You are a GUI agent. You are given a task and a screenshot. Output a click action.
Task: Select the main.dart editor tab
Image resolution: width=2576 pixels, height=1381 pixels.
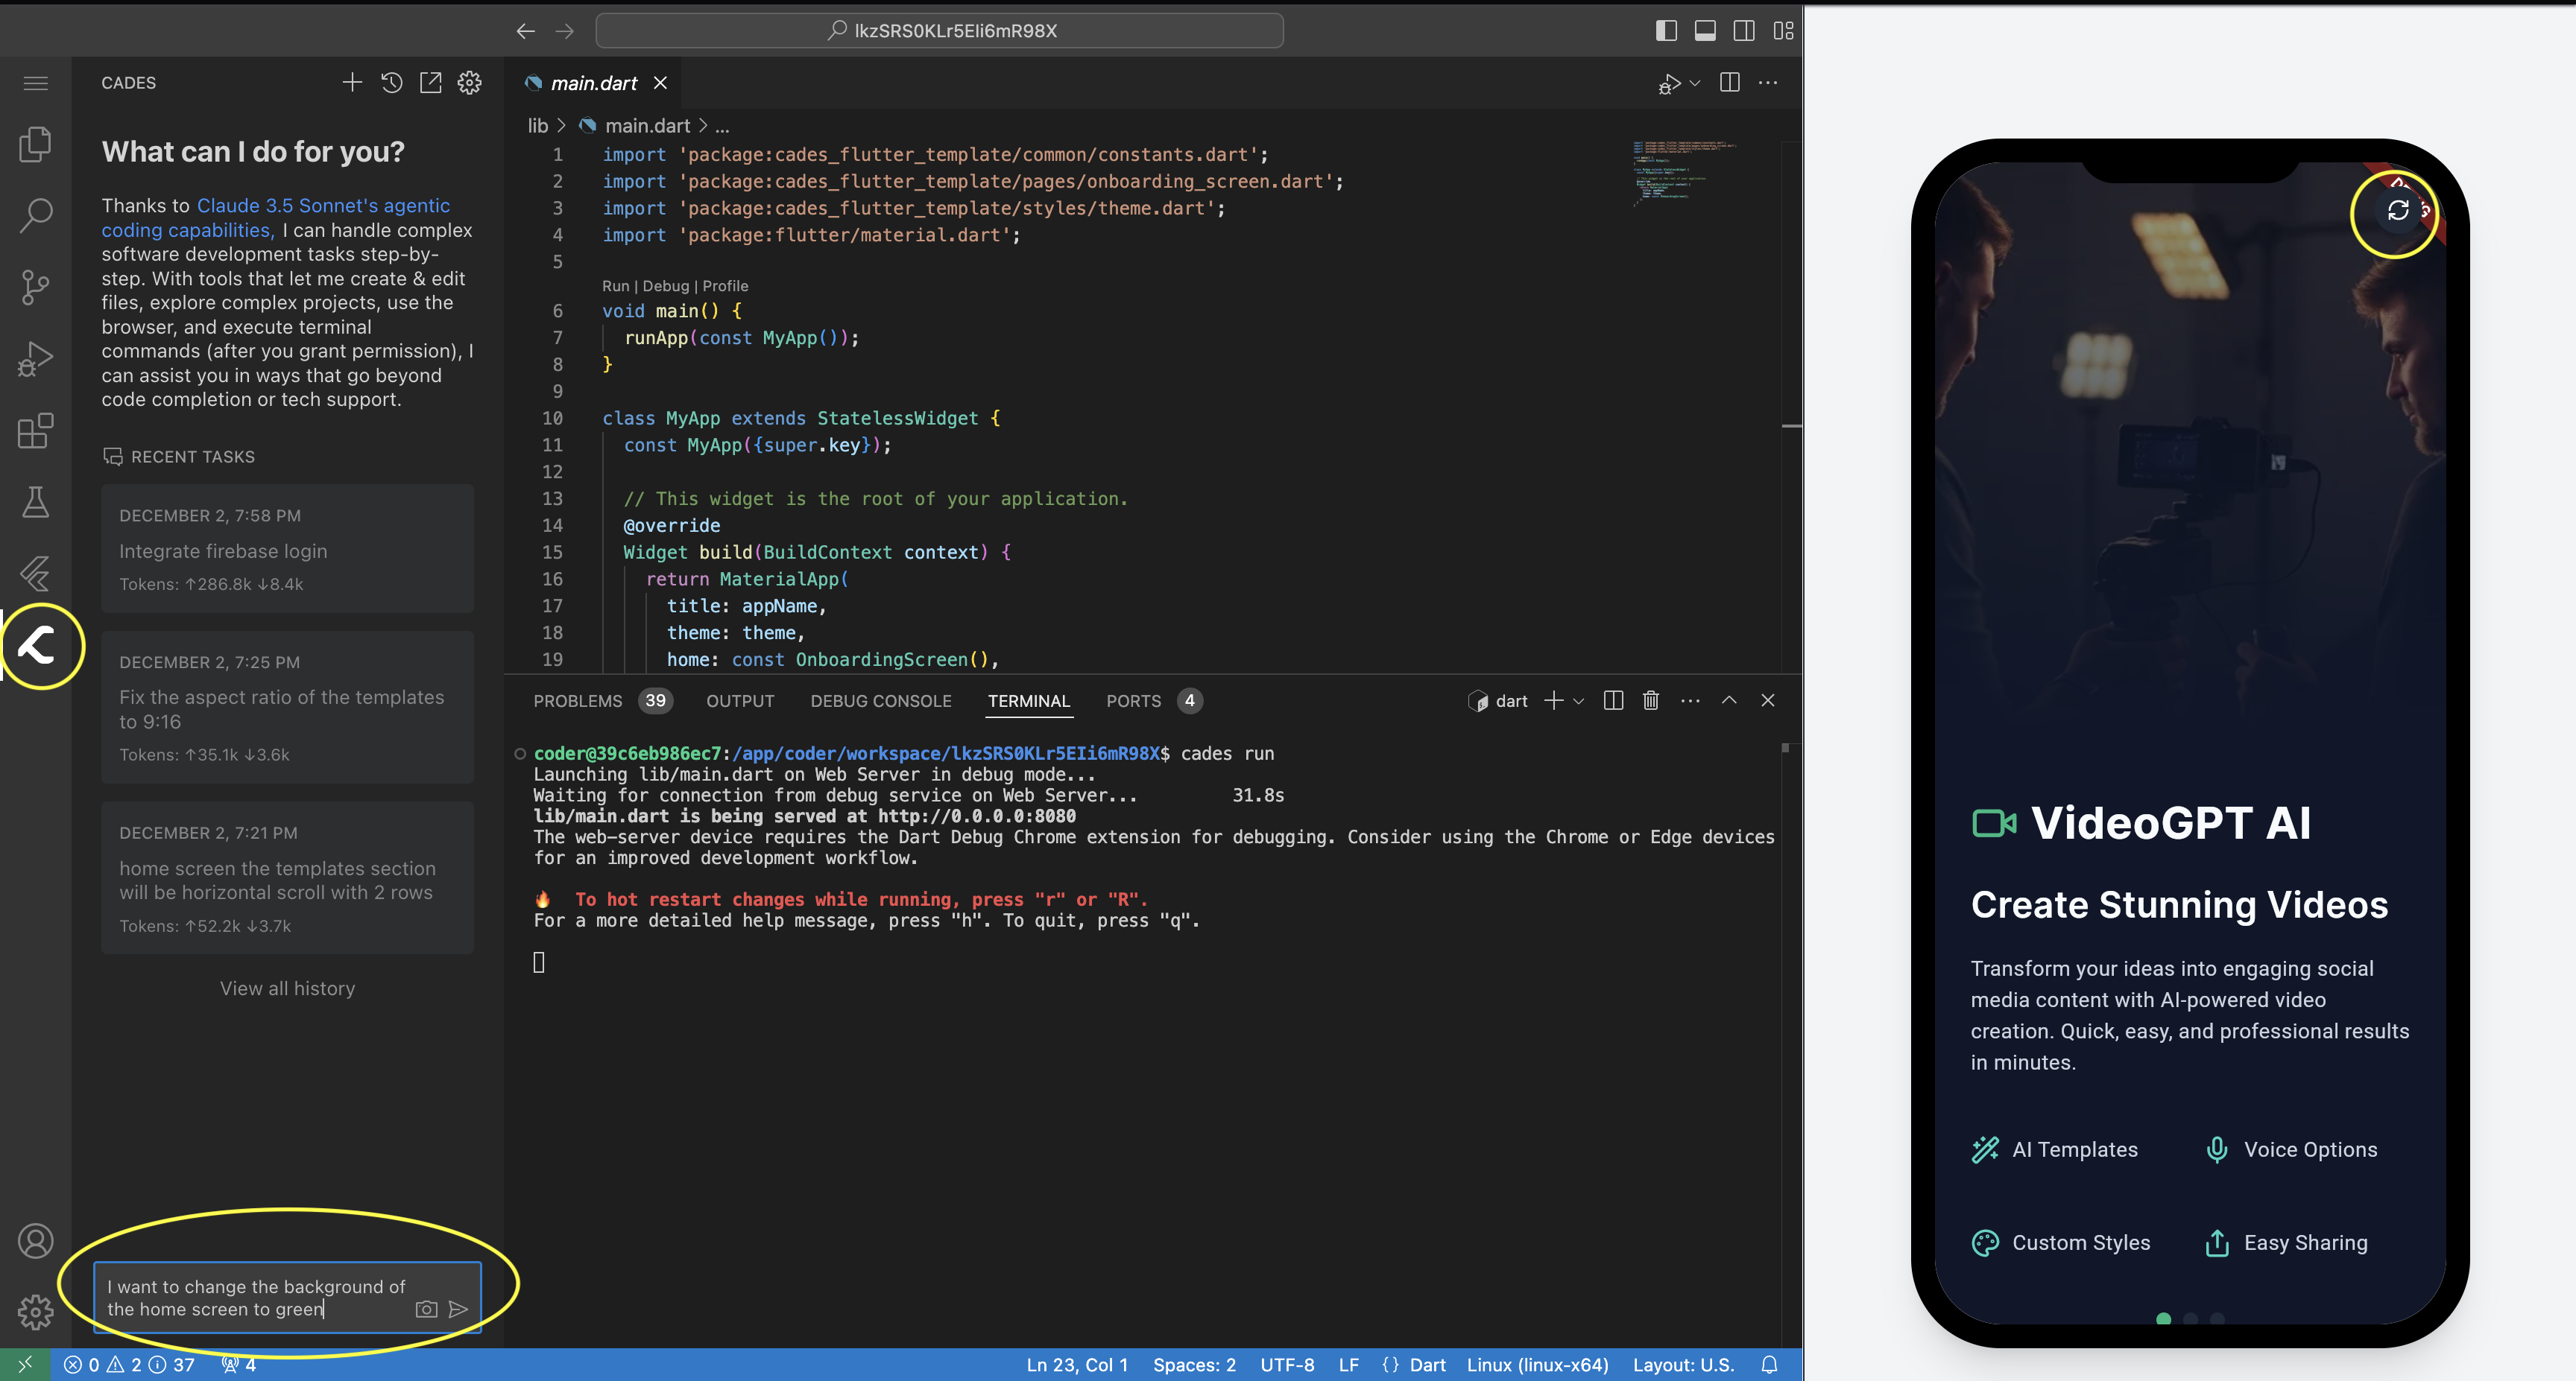click(x=594, y=83)
